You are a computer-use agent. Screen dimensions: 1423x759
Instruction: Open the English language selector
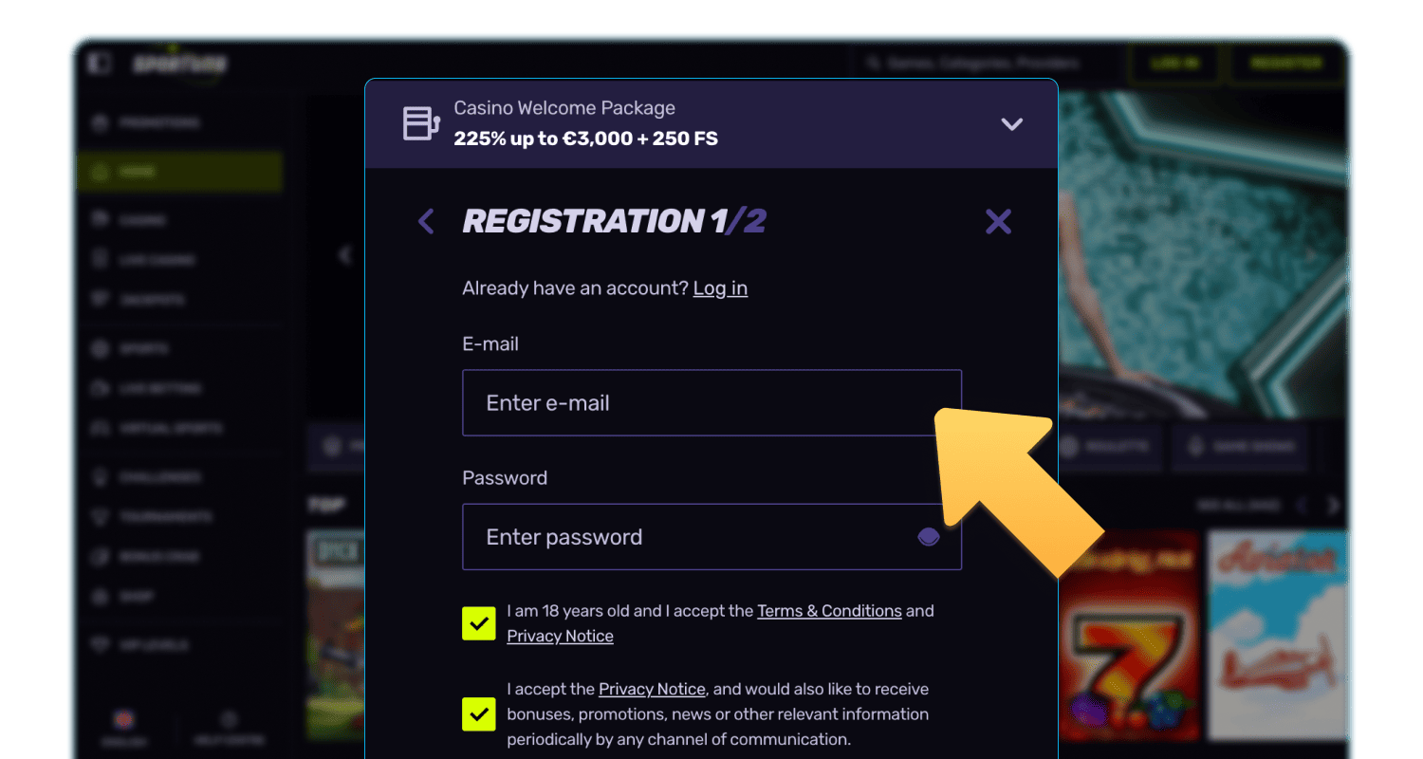(x=123, y=720)
